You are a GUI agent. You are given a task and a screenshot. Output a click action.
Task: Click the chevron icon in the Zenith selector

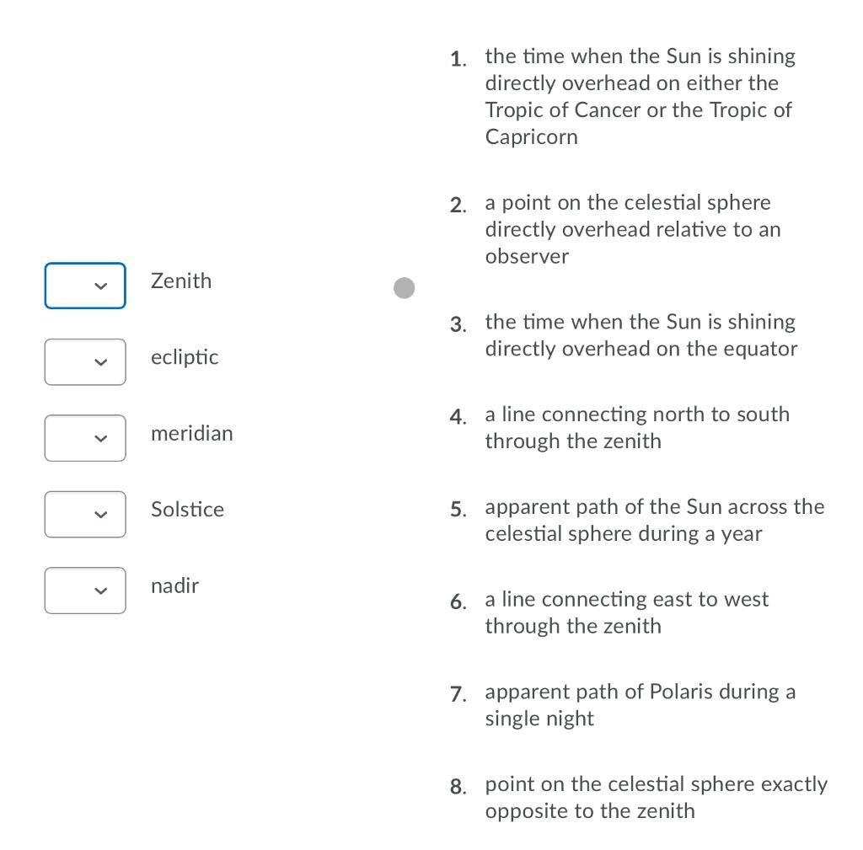click(x=99, y=286)
